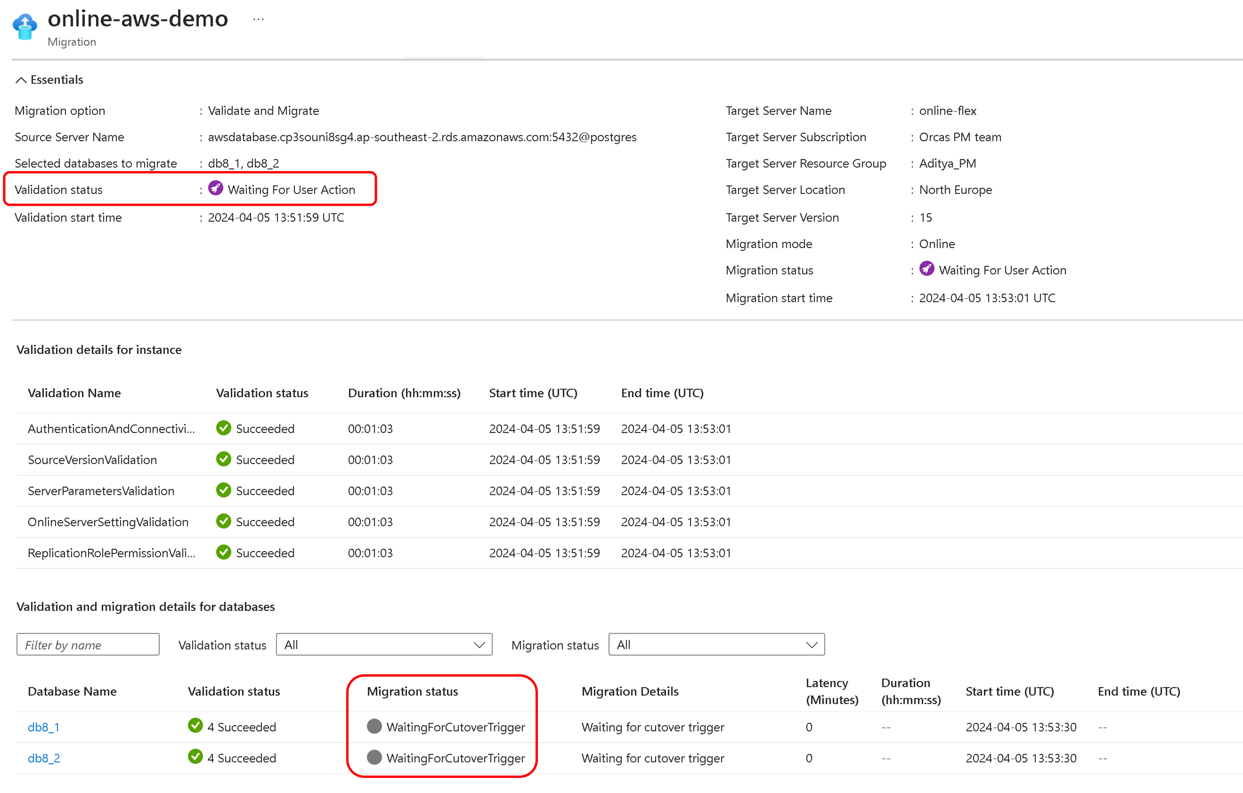Click the End time (UTC) header in instance table
The image size is (1243, 793).
662,393
